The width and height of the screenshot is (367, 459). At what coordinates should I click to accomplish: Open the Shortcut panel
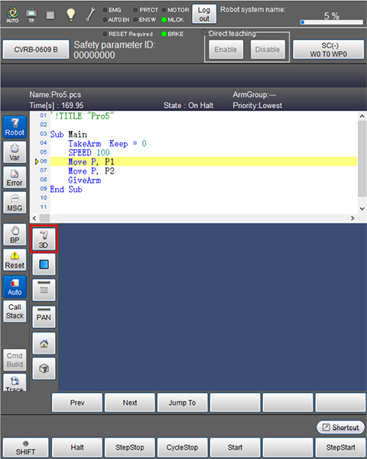(341, 428)
